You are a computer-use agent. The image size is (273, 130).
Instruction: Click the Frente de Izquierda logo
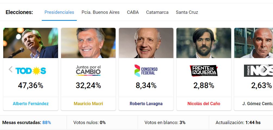coord(204,71)
